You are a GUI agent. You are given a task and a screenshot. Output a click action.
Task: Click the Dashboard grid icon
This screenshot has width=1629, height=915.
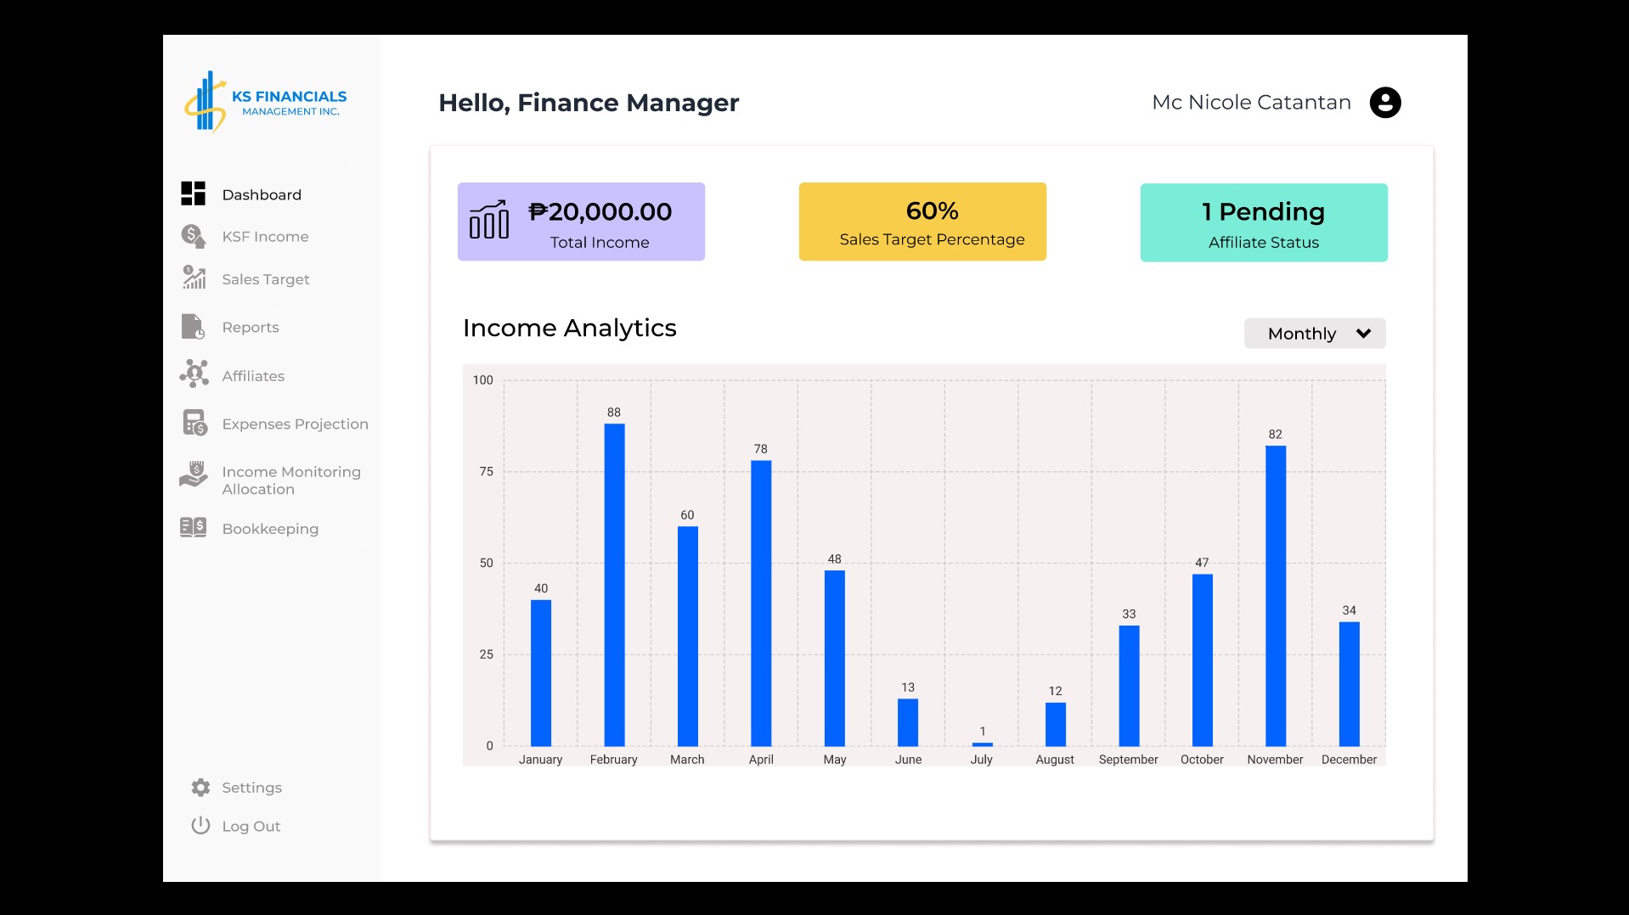click(x=193, y=194)
